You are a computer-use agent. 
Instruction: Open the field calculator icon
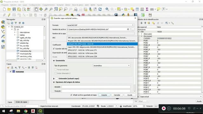[x=142, y=9]
